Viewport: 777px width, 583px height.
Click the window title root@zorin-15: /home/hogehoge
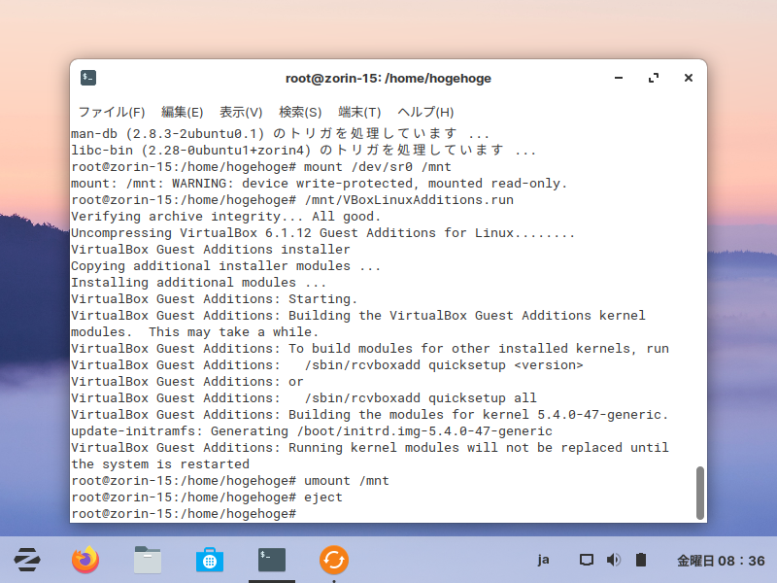point(388,79)
